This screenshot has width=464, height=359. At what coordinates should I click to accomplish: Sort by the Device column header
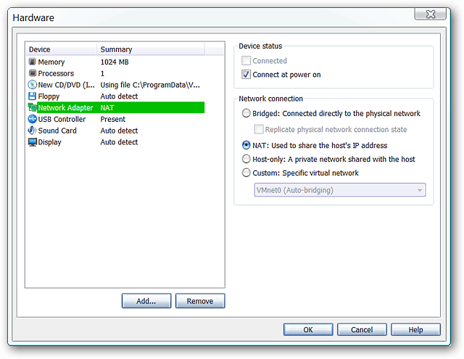tap(62, 49)
